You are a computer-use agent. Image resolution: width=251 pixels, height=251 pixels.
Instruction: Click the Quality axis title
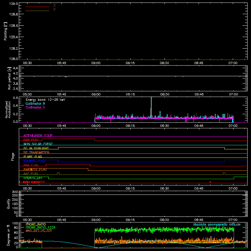point(8,204)
